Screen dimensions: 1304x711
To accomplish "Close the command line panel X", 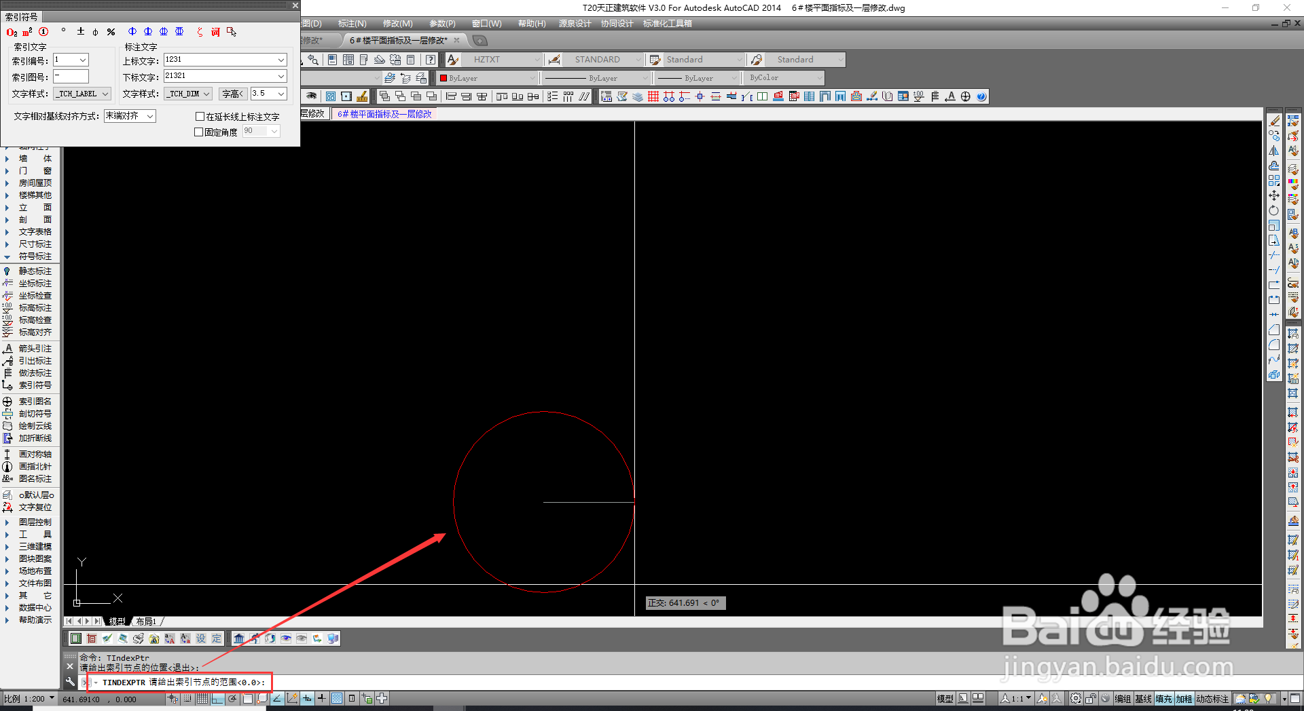I will (x=70, y=666).
